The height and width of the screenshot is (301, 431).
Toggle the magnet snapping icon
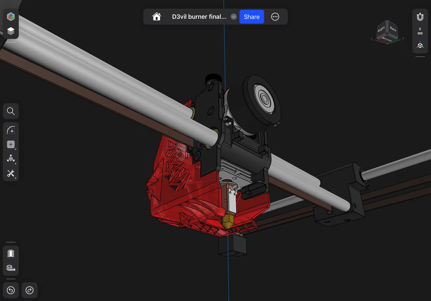pos(420,17)
